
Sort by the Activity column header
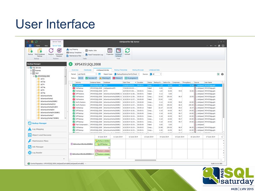[x=82, y=82]
